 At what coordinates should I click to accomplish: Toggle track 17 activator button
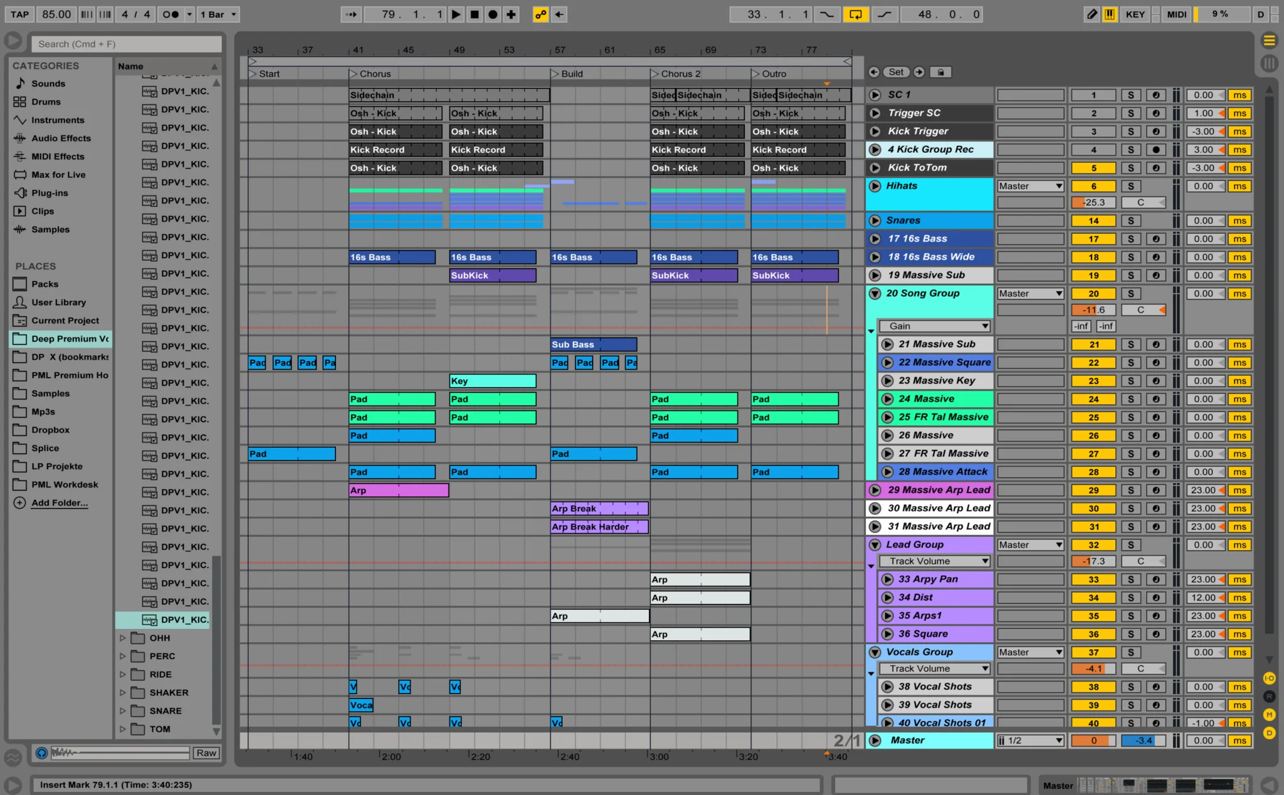[x=1094, y=239]
